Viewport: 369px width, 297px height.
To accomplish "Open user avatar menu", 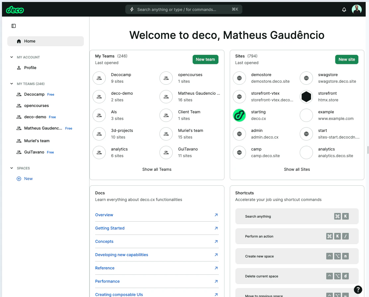I will coord(356,9).
